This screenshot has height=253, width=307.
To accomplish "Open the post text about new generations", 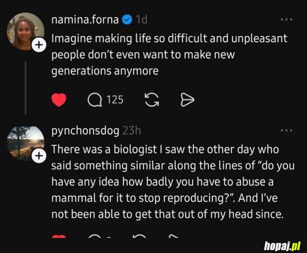I will [169, 55].
